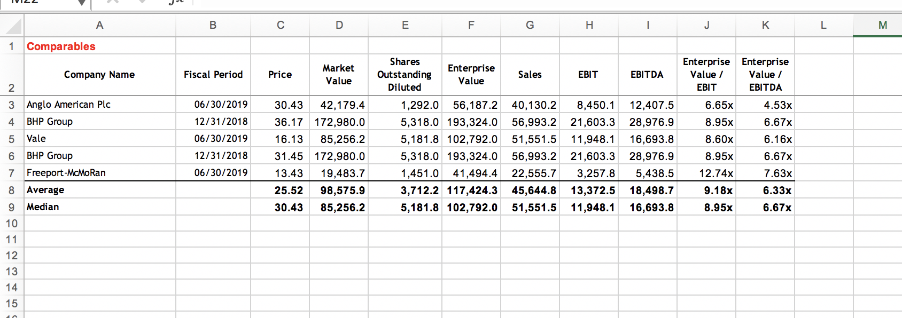The width and height of the screenshot is (902, 318).
Task: Click the red Comparables title cell
Action: 100,46
